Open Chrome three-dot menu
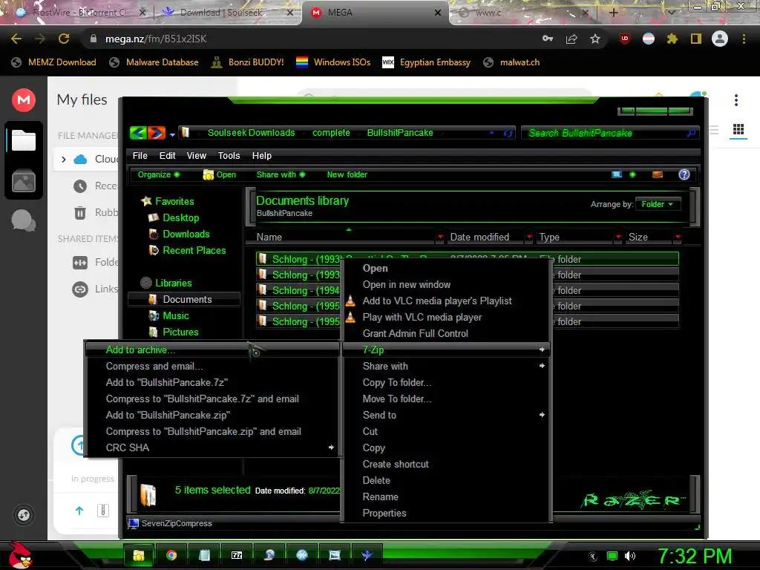The image size is (760, 570). (744, 39)
